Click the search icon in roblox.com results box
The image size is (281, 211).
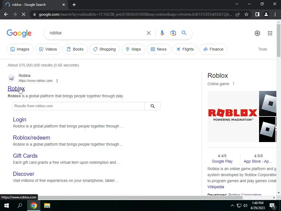[x=153, y=106]
